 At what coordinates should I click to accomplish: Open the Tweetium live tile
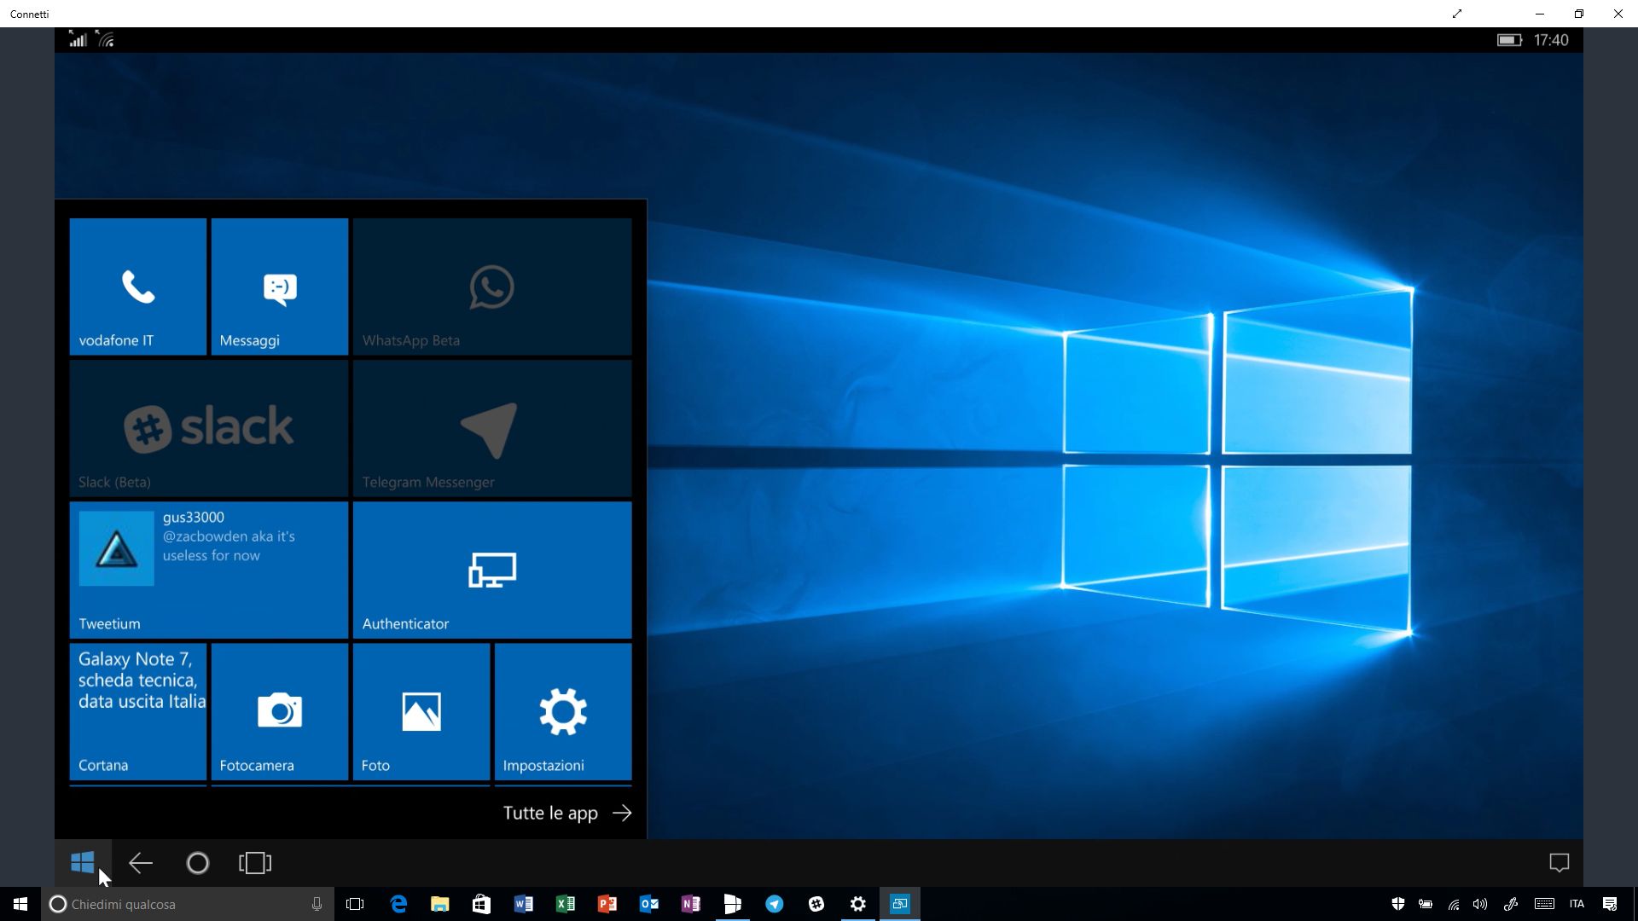209,570
